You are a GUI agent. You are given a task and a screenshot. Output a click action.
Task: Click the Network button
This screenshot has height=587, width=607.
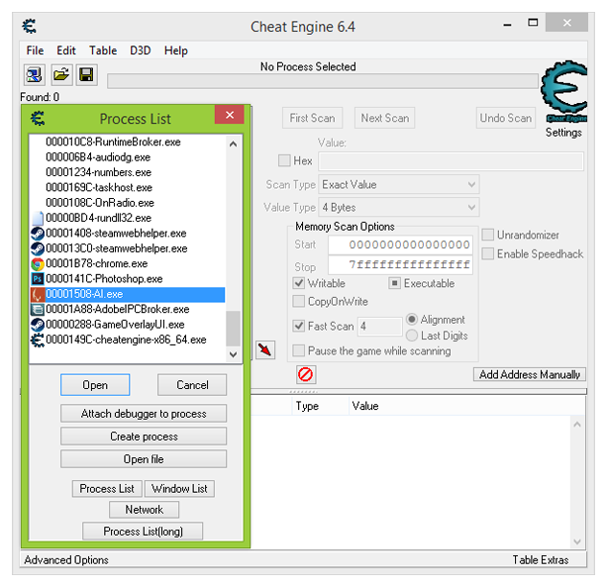(144, 509)
